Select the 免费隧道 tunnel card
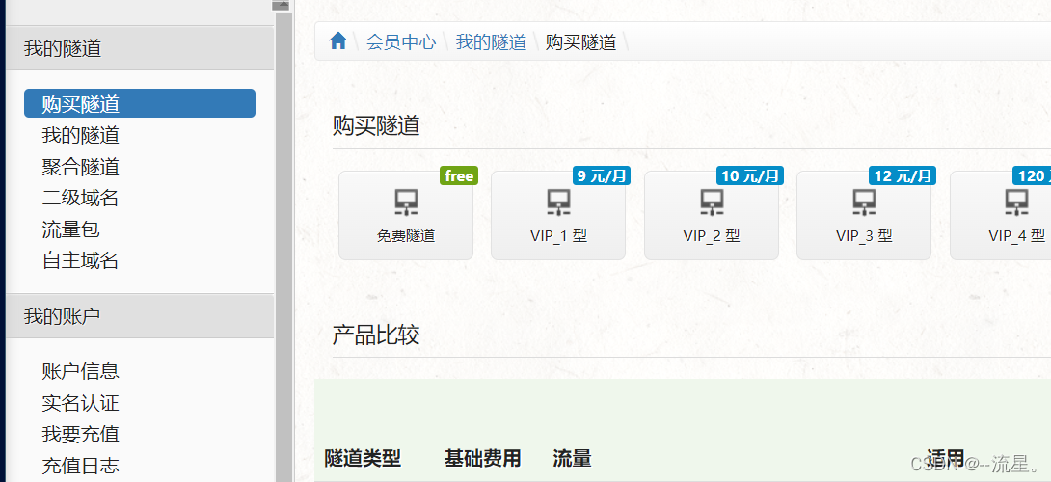This screenshot has height=482, width=1051. click(406, 215)
